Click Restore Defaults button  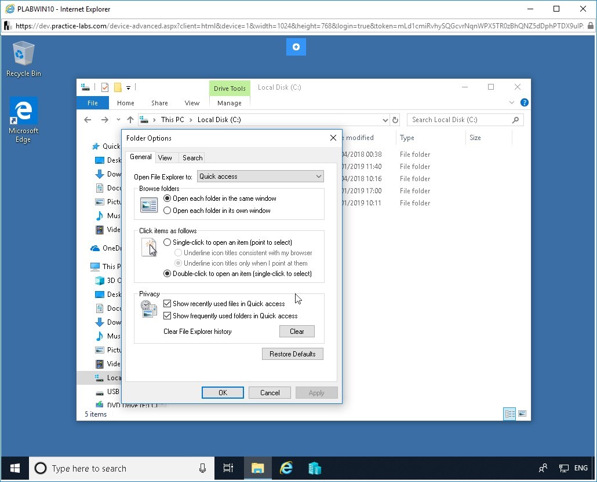pos(292,354)
